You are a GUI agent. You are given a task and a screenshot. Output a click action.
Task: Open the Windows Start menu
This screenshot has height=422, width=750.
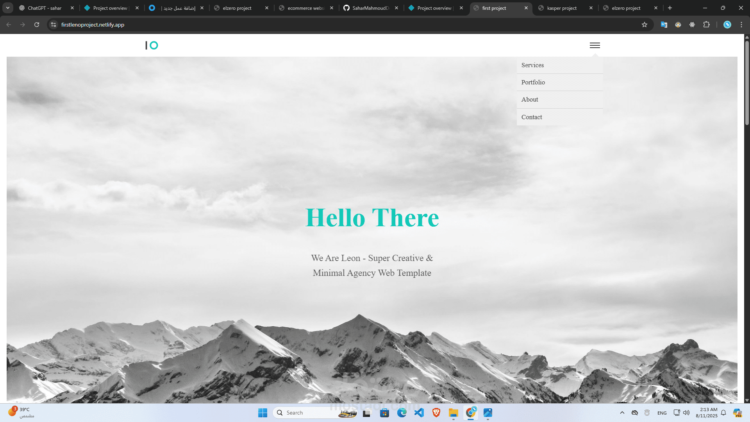263,413
